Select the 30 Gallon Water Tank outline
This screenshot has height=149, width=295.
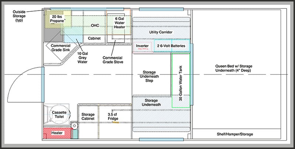click(x=181, y=80)
